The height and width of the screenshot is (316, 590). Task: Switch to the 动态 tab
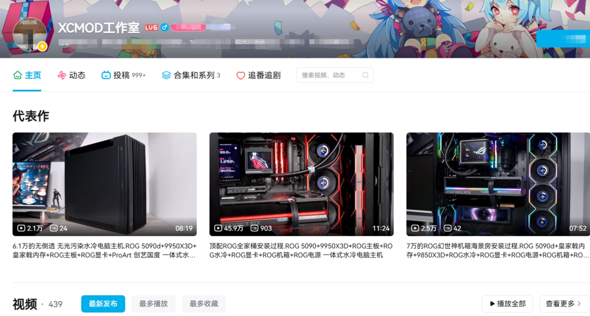(x=72, y=75)
